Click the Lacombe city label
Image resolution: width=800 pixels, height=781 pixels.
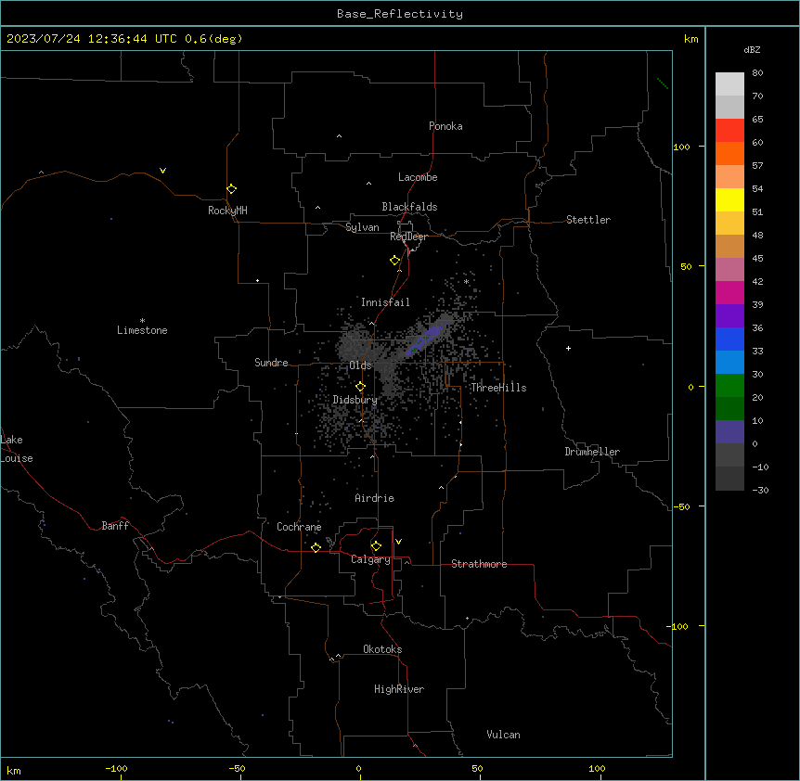[418, 177]
